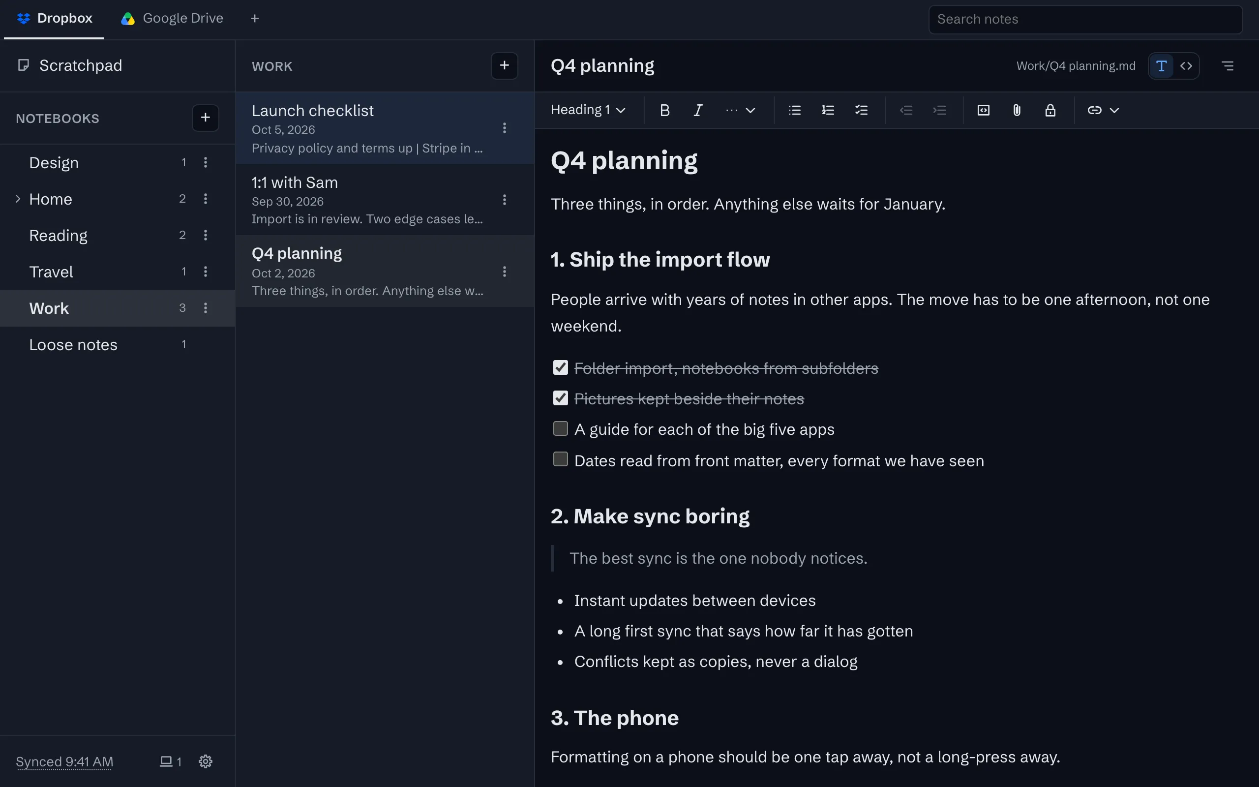The image size is (1259, 787).
Task: Toggle italic formatting in the toolbar
Action: click(698, 110)
